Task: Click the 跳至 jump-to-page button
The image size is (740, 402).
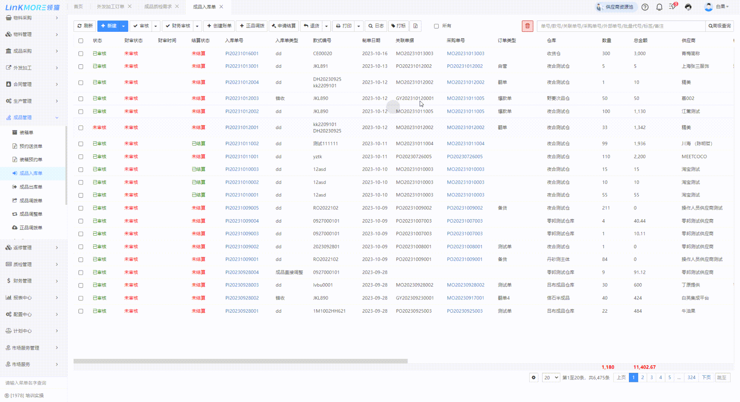Action: (x=722, y=377)
